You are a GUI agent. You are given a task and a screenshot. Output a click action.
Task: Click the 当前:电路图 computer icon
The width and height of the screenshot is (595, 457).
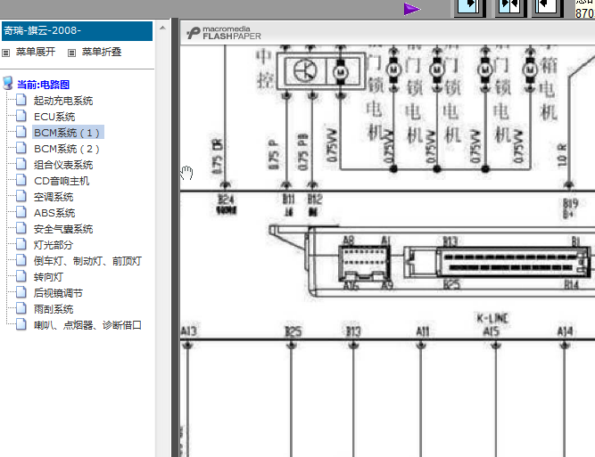pyautogui.click(x=8, y=84)
